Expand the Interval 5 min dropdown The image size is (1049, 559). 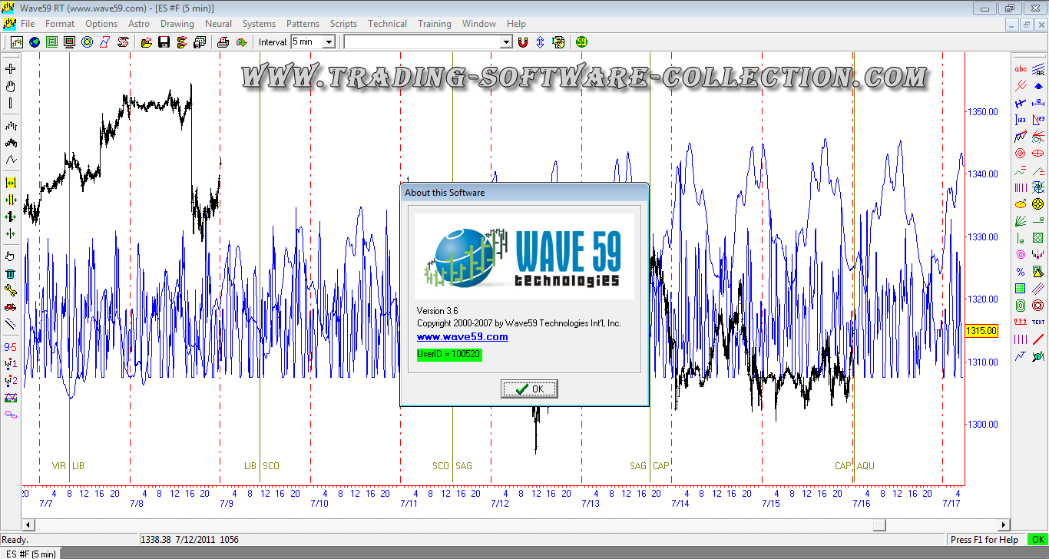click(x=329, y=42)
